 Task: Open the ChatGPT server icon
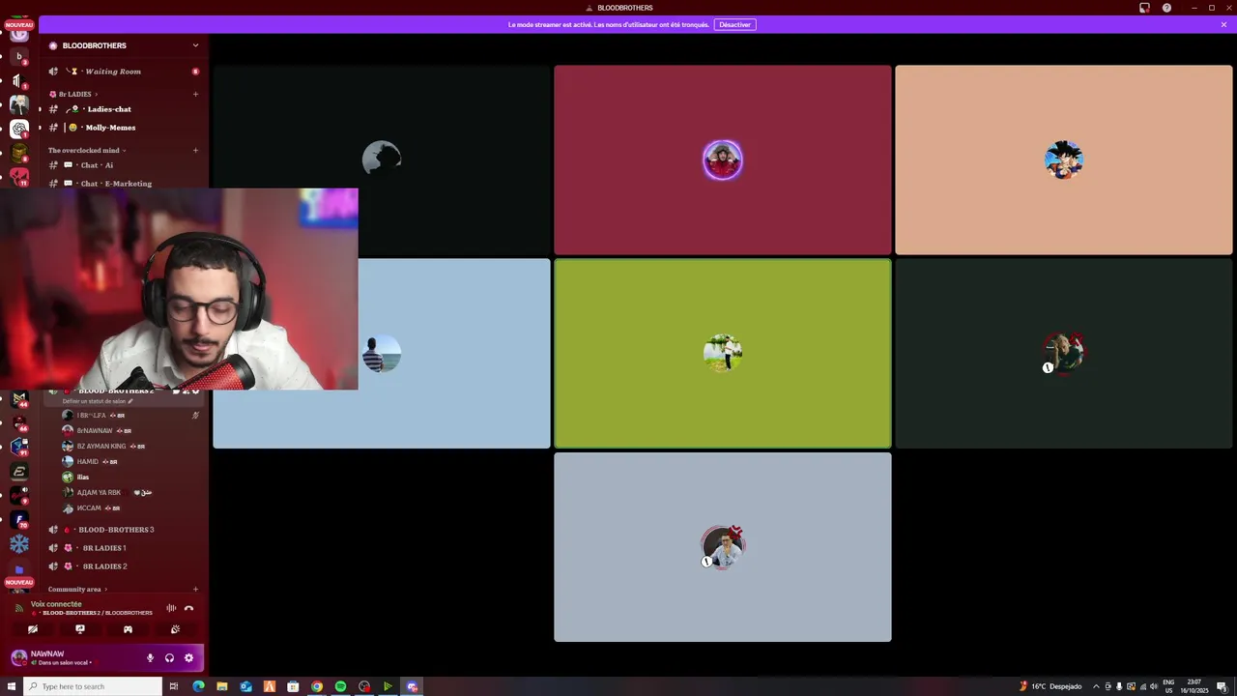tap(18, 129)
